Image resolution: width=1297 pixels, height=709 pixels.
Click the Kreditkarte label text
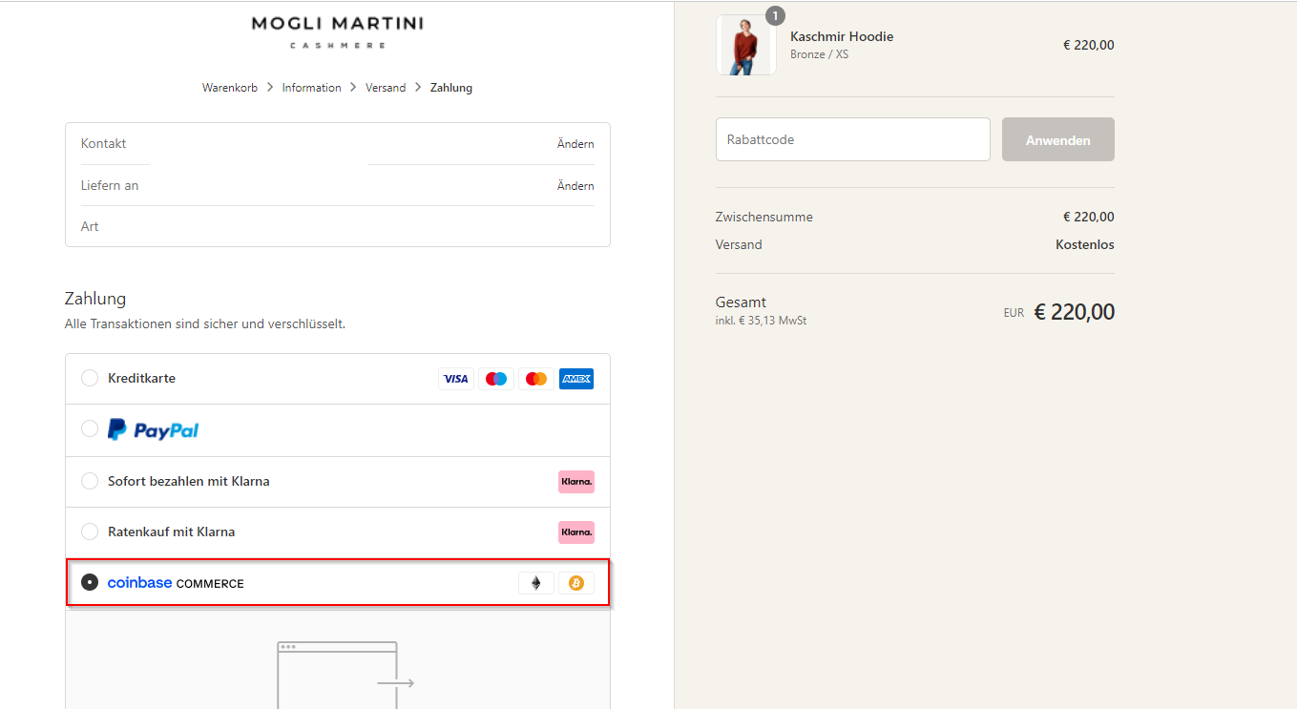141,378
